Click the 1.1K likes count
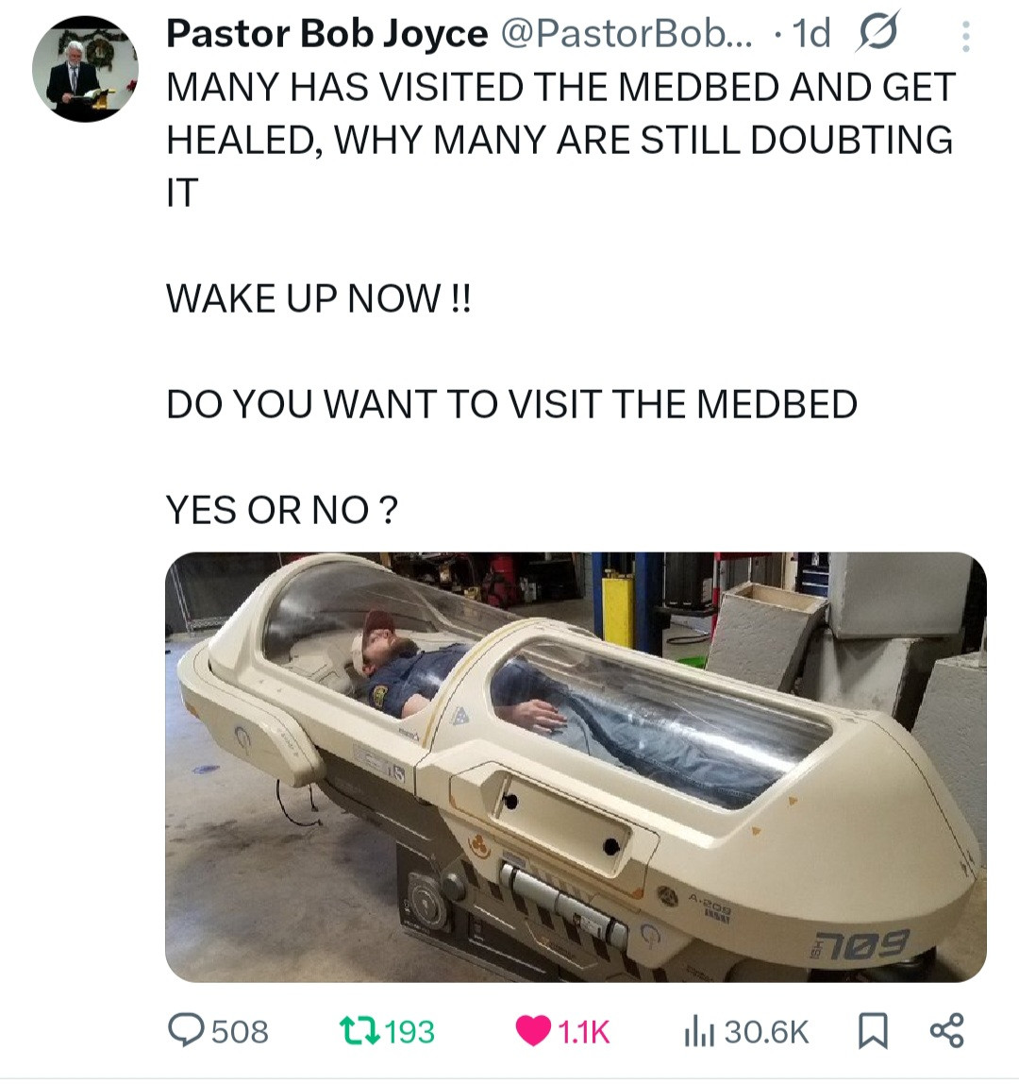Image resolution: width=1019 pixels, height=1084 pixels. tap(584, 1031)
